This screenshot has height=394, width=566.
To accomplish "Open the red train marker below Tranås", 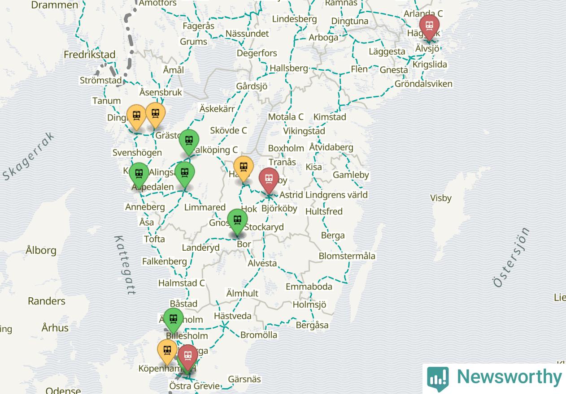I will click(x=269, y=180).
